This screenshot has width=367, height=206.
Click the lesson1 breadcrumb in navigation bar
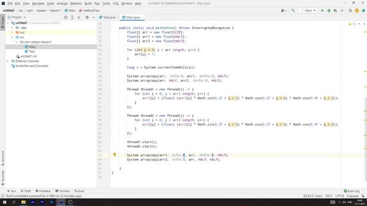tap(55, 10)
